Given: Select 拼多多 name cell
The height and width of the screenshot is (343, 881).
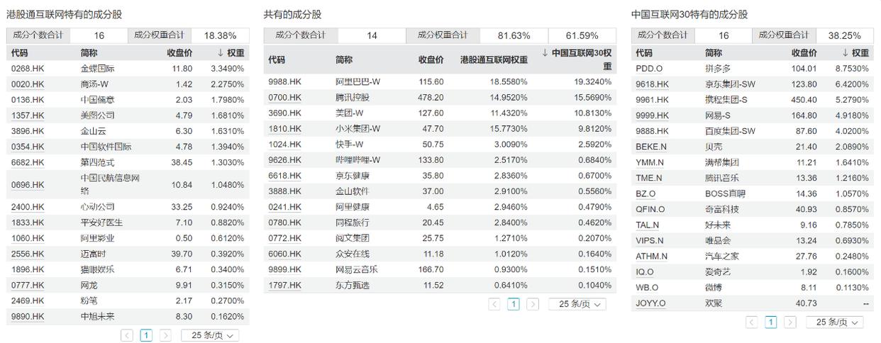Looking at the screenshot, I should [717, 69].
